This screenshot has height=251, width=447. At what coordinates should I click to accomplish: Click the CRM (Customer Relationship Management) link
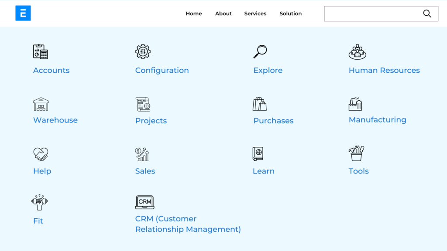(188, 224)
